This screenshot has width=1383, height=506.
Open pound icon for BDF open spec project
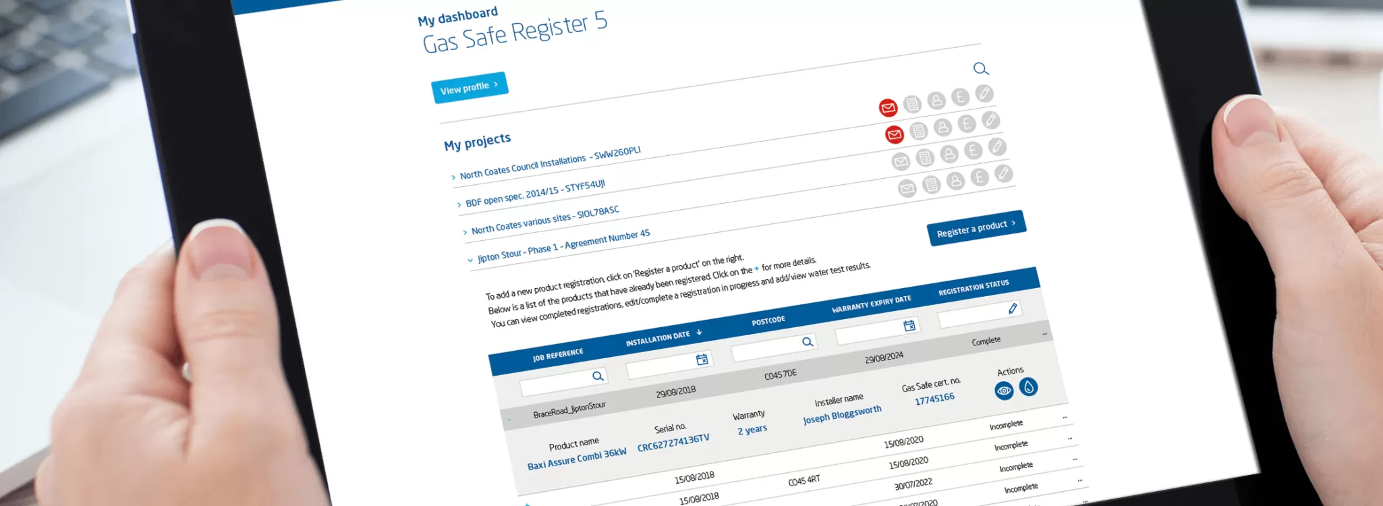(967, 123)
